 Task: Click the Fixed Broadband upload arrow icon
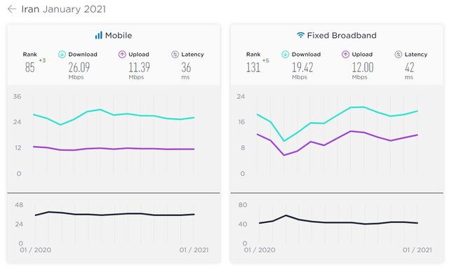click(x=345, y=55)
